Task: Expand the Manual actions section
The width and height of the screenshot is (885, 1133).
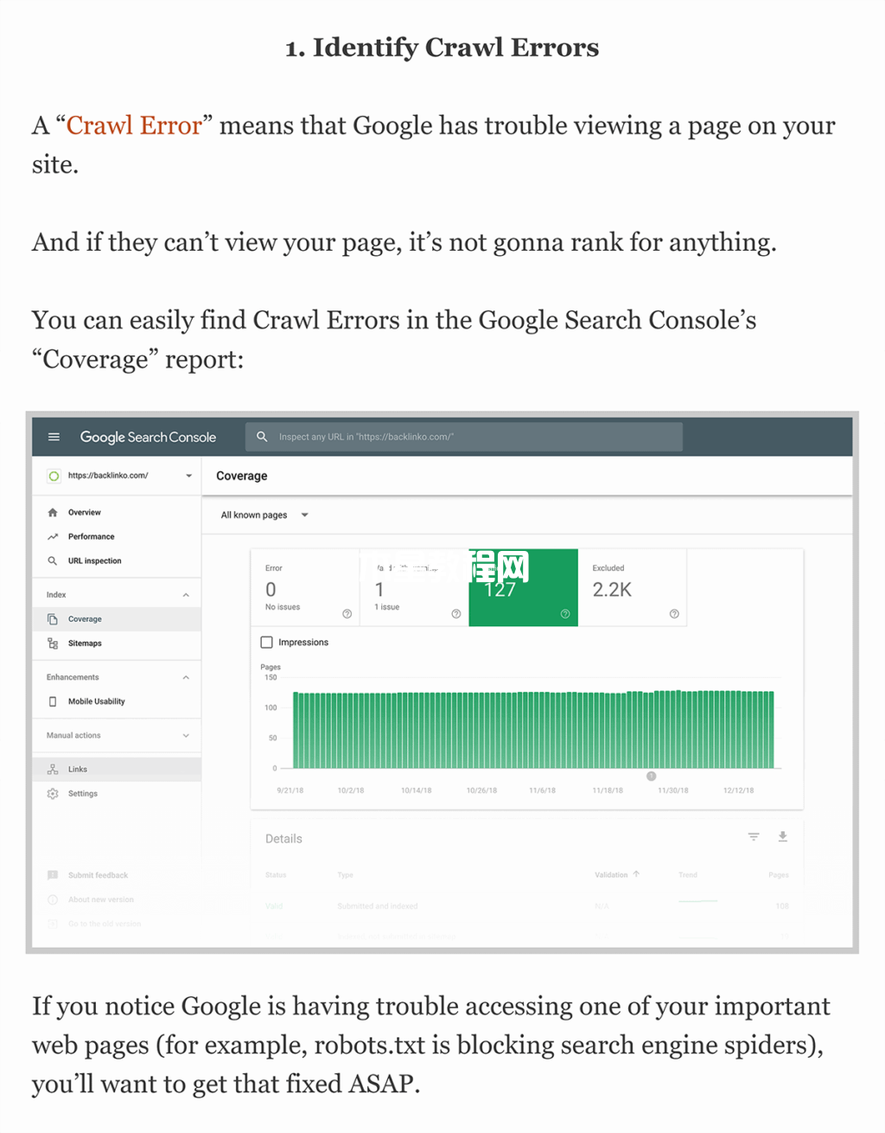Action: tap(186, 735)
